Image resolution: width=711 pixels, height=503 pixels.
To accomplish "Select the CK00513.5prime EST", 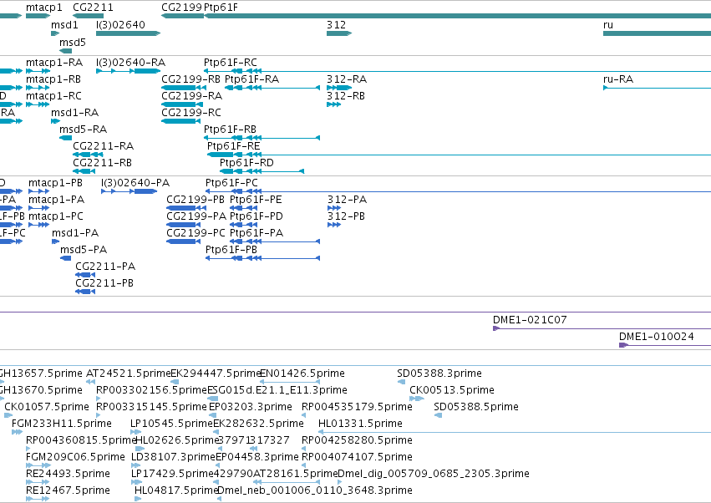I will [x=417, y=399].
